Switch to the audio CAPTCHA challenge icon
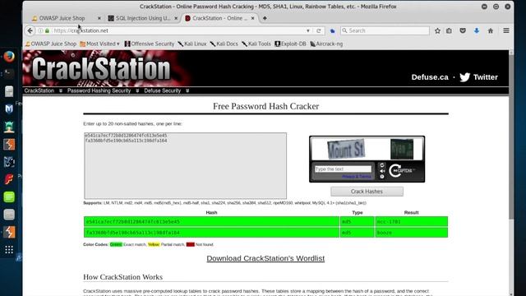This screenshot has height=296, width=526. [x=381, y=171]
